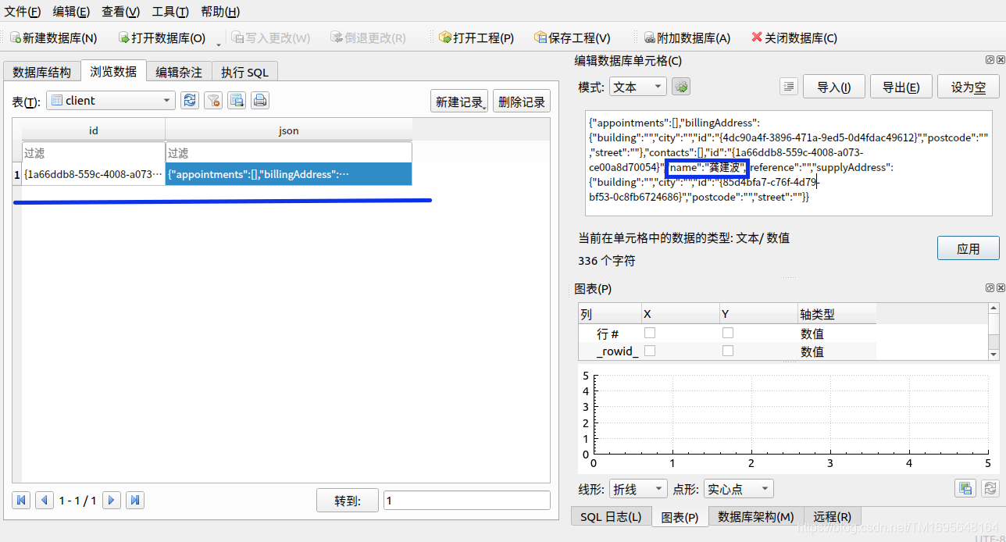The image size is (1006, 542).
Task: Click the filter field under the json column
Action: [x=288, y=153]
